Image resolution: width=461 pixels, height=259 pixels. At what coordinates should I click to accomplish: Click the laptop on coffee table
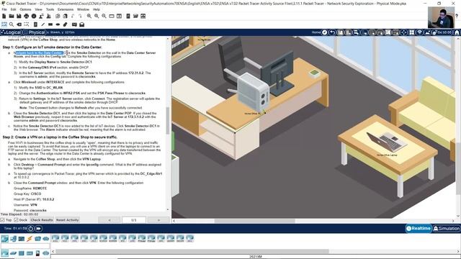coord(386,142)
